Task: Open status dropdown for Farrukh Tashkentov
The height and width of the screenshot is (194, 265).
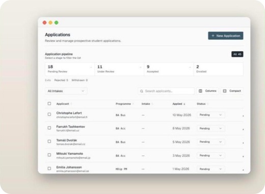Action: tap(210, 128)
